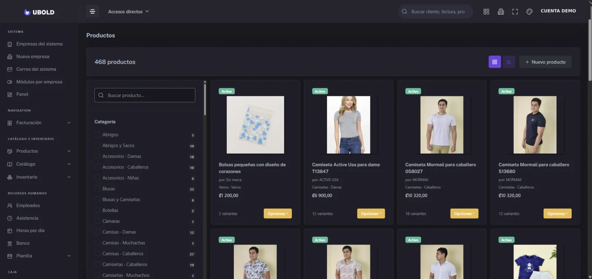This screenshot has width=592, height=279.
Task: Click the Facturación invoice icon
Action: pyautogui.click(x=10, y=123)
